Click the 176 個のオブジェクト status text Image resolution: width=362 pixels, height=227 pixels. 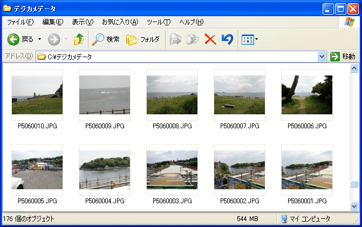point(29,219)
